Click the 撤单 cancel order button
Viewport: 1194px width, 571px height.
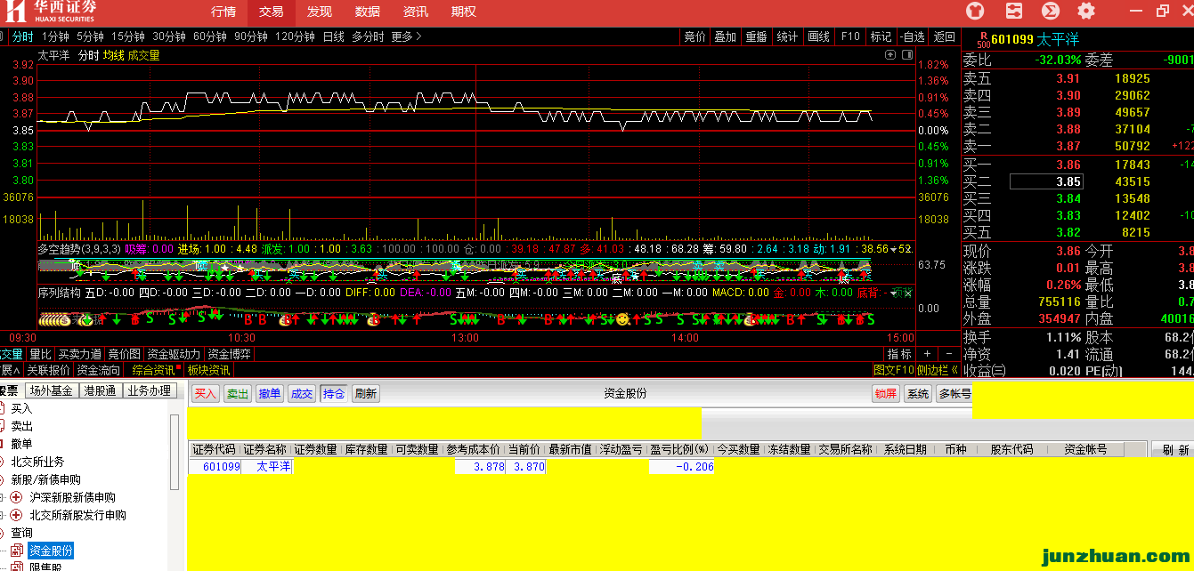click(x=270, y=393)
